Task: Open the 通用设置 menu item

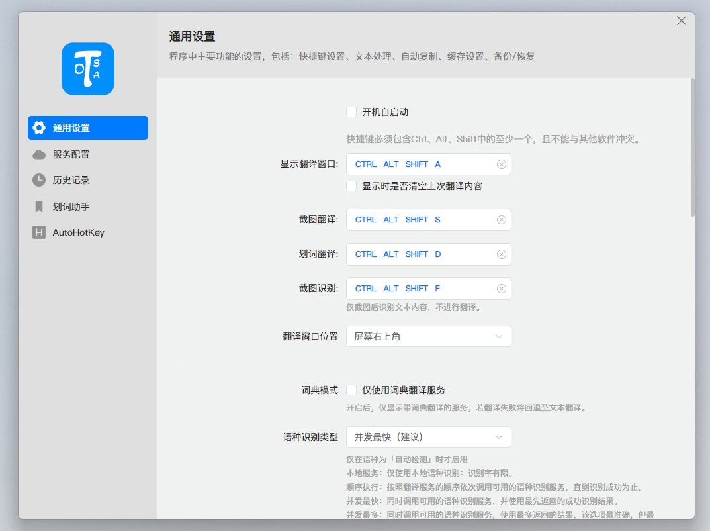Action: coord(88,128)
